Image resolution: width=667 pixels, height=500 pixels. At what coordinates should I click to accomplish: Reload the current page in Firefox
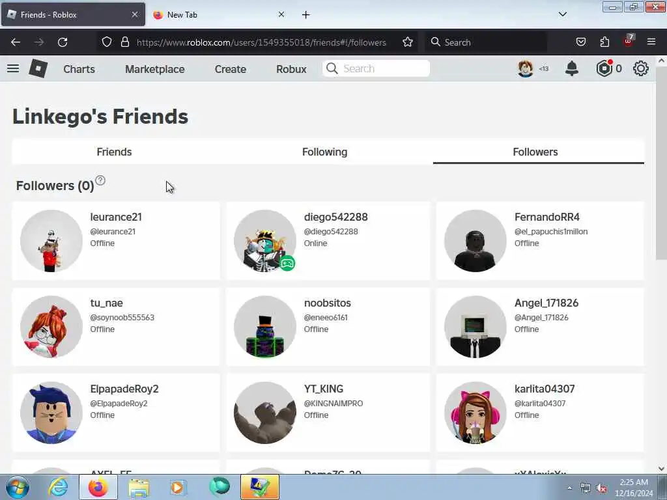point(63,42)
